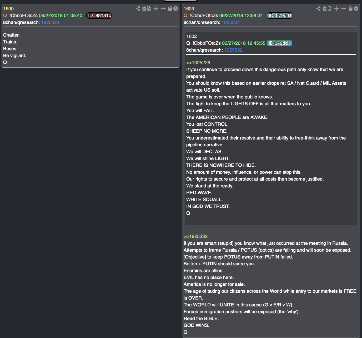
Task: Click reply reference >>1925226
Action: pyautogui.click(x=198, y=63)
